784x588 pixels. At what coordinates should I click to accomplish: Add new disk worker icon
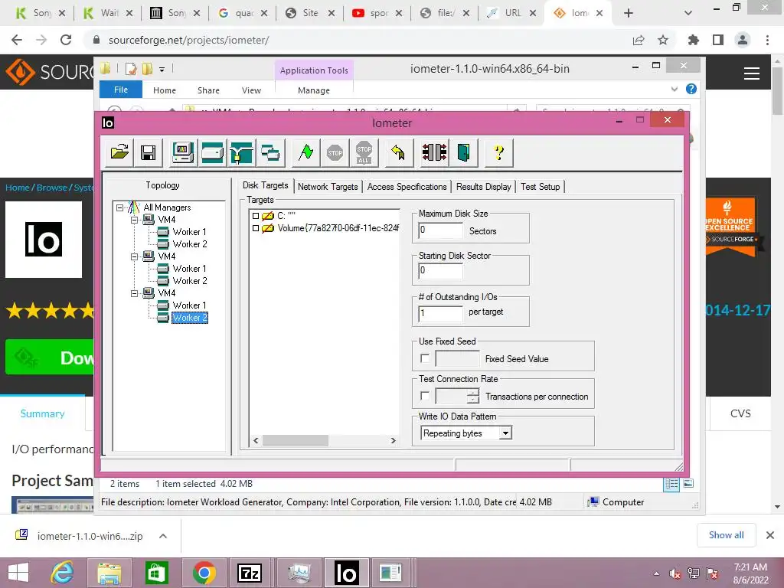pyautogui.click(x=212, y=152)
